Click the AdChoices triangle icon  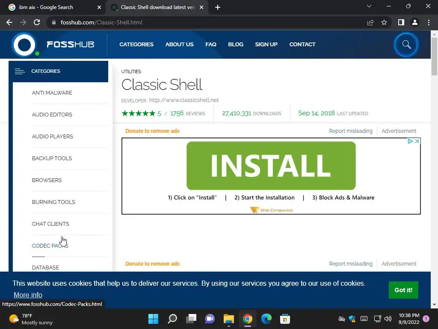pos(410,141)
